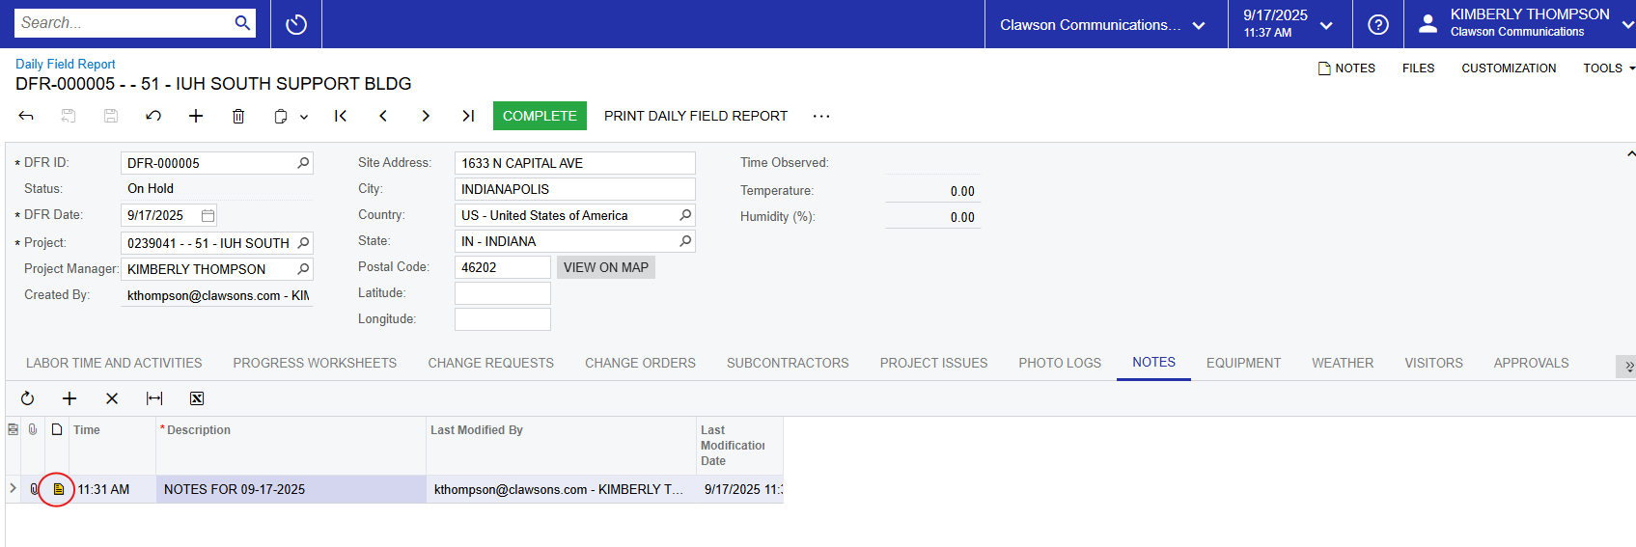
Task: Click the back arrow toolbar icon
Action: [26, 116]
